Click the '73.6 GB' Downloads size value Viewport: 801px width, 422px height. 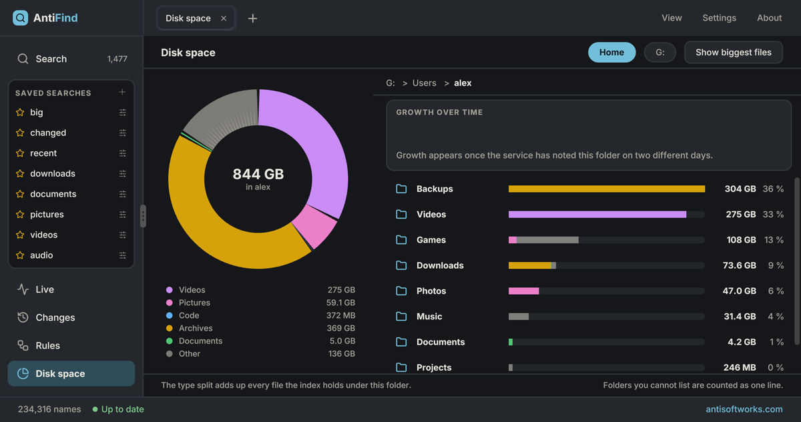(x=740, y=265)
